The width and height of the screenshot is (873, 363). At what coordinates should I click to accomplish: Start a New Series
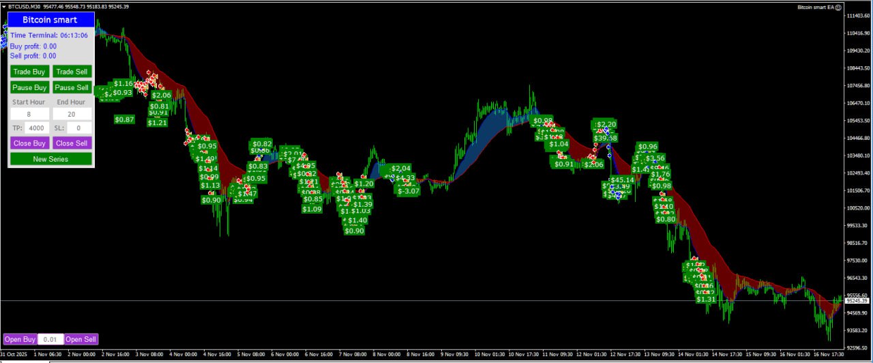(x=50, y=159)
